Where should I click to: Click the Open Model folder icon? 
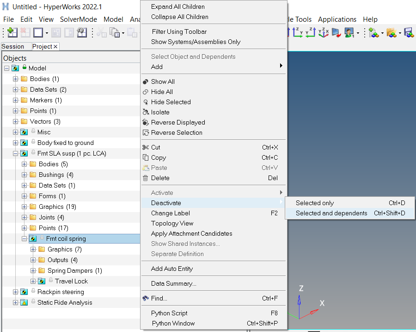[x=392, y=32]
